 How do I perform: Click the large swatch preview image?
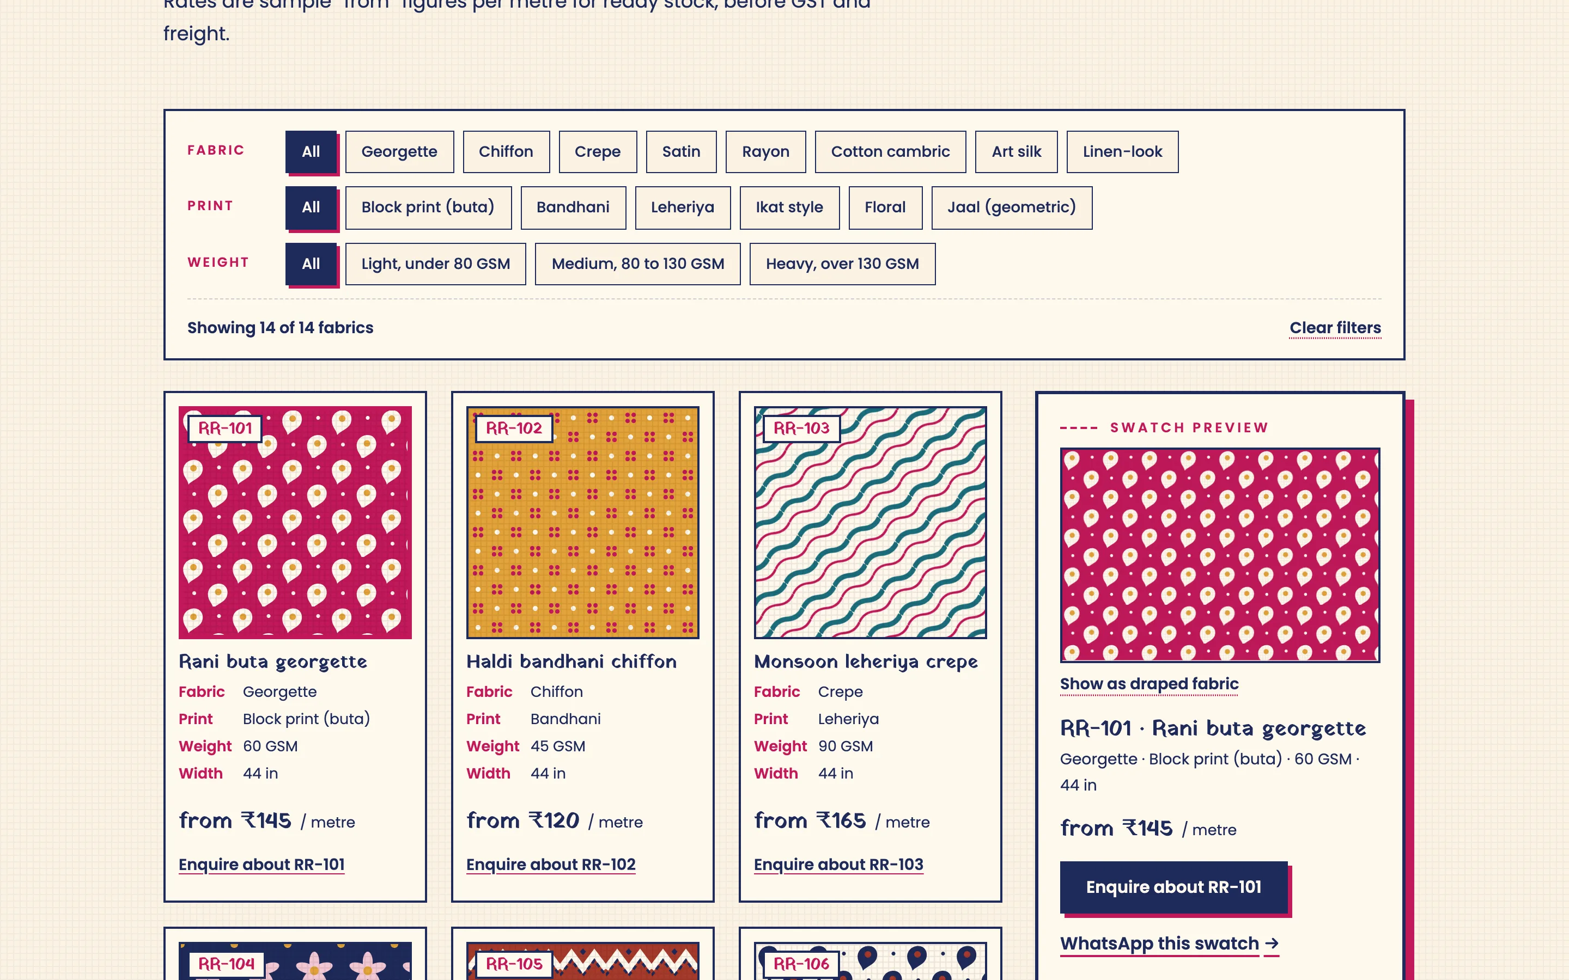pyautogui.click(x=1220, y=555)
